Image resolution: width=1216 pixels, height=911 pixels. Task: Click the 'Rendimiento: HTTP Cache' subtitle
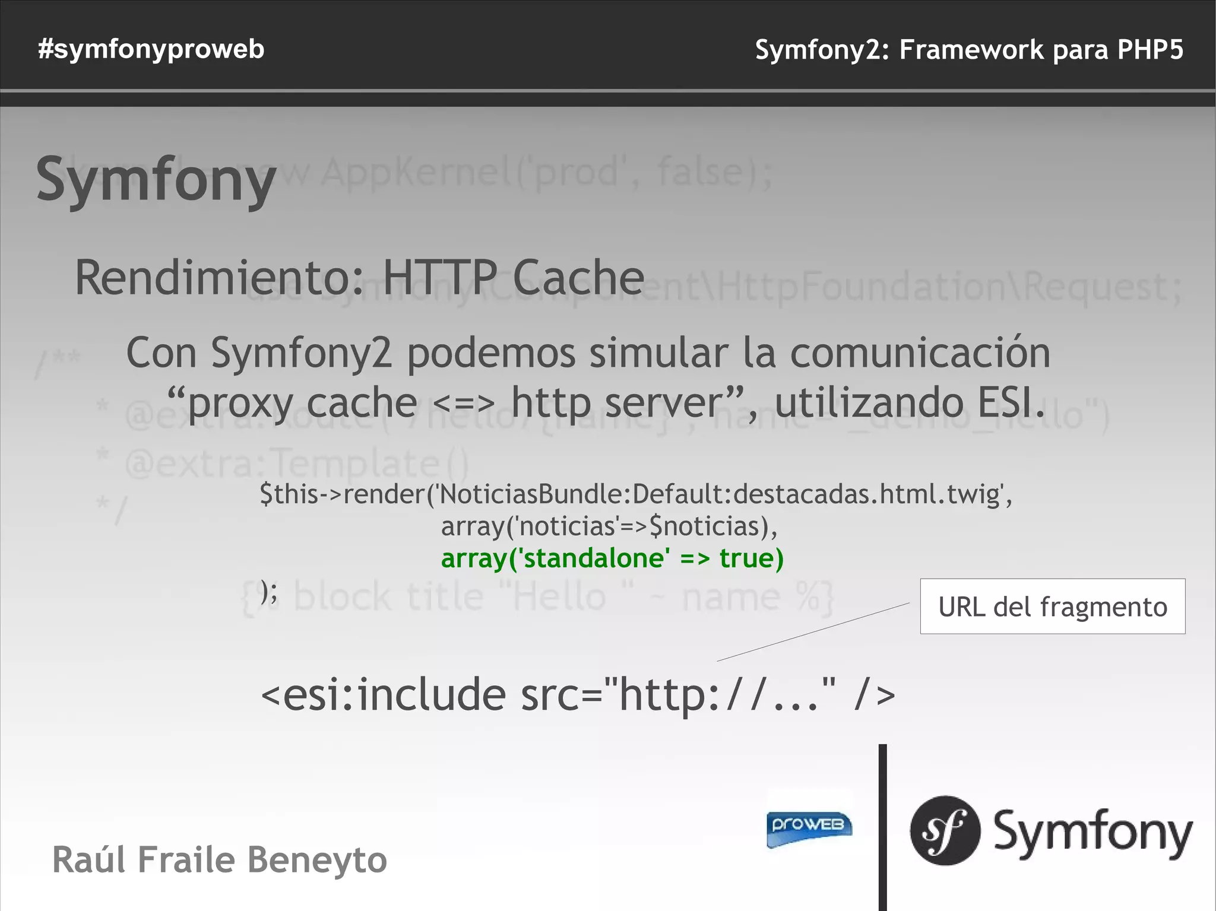(x=359, y=277)
